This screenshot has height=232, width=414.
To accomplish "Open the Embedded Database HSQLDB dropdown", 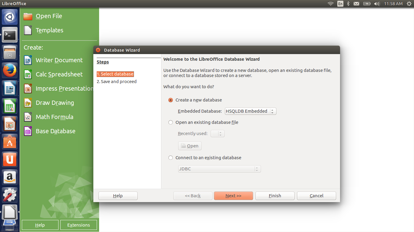I will (251, 111).
